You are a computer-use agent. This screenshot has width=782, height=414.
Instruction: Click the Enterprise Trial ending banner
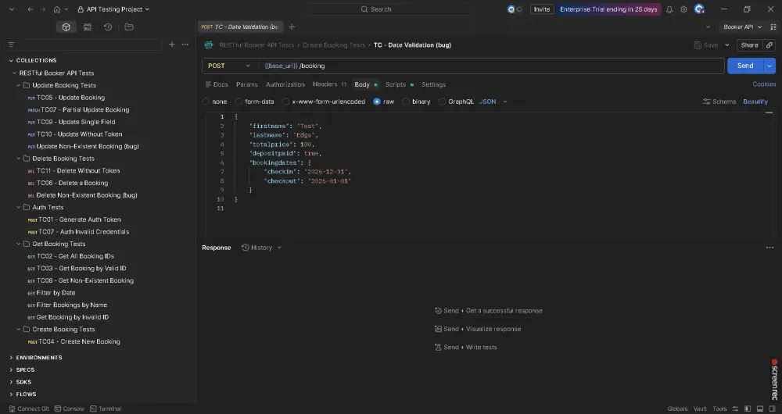(608, 9)
